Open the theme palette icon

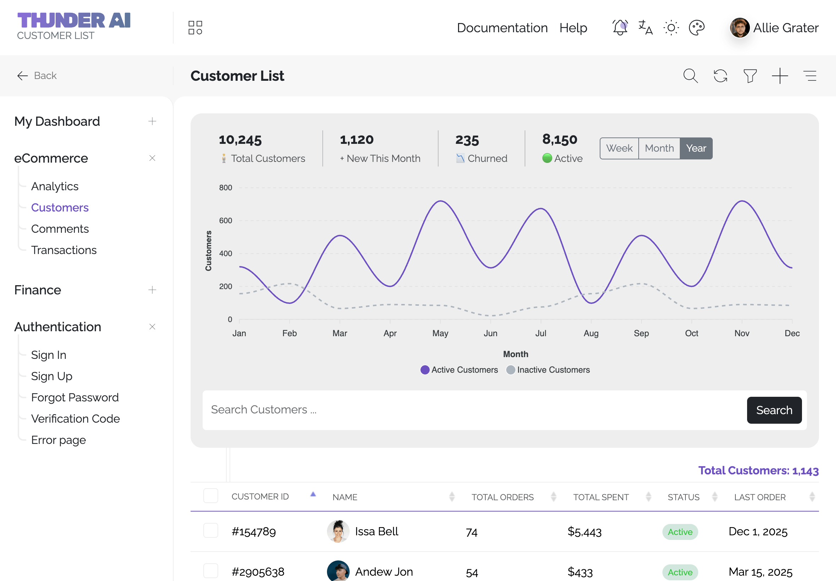(696, 28)
